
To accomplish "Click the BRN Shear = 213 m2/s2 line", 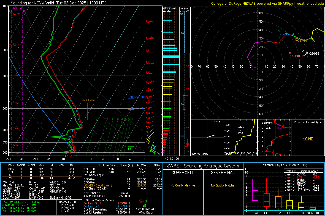I will tap(107, 193).
